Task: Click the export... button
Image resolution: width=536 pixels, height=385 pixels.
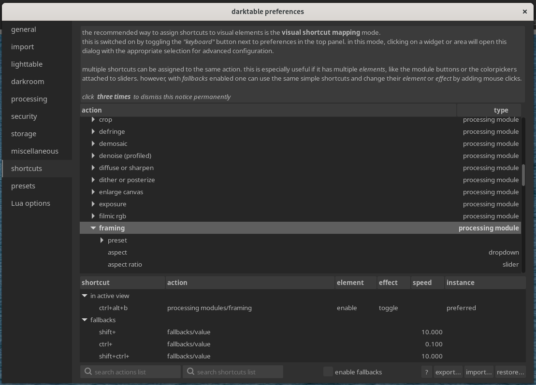Action: (448, 372)
